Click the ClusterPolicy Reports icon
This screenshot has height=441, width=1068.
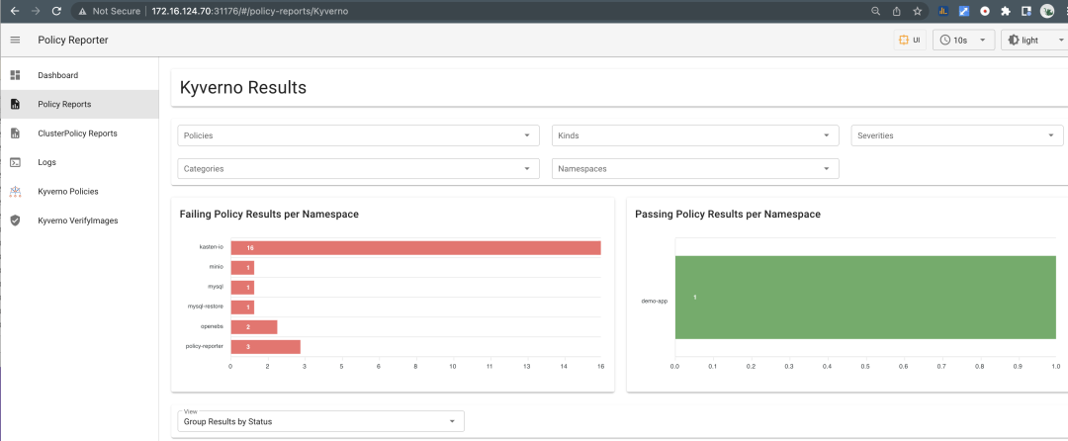click(15, 133)
